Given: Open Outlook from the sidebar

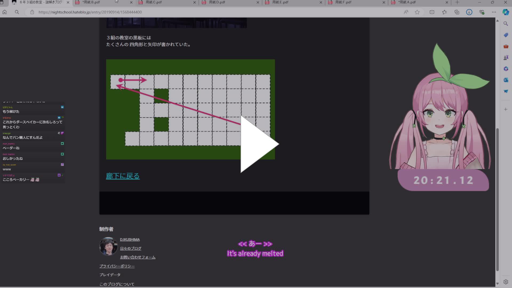Looking at the screenshot, I should click(x=506, y=80).
